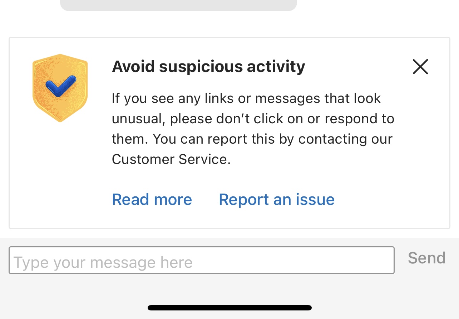Open the Read more link

[x=152, y=199]
